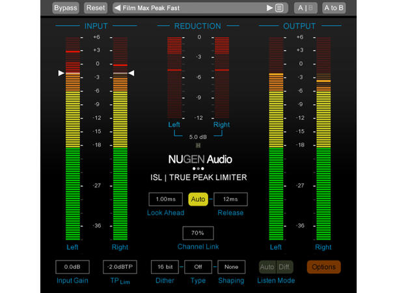Click the previous preset left arrow

coord(117,8)
